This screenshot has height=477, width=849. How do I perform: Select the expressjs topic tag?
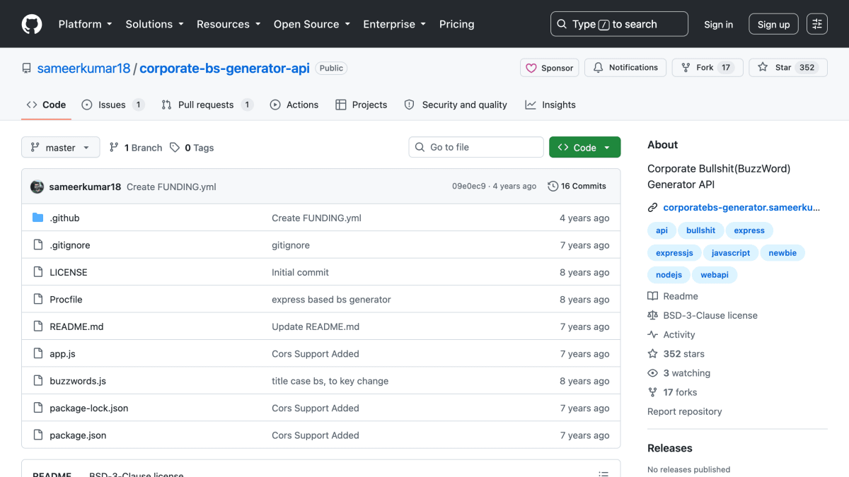pyautogui.click(x=674, y=252)
